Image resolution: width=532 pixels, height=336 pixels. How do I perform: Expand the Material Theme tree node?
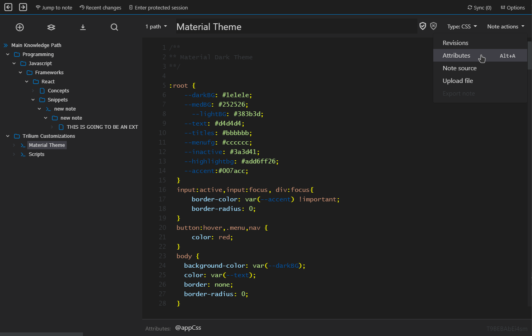point(14,145)
